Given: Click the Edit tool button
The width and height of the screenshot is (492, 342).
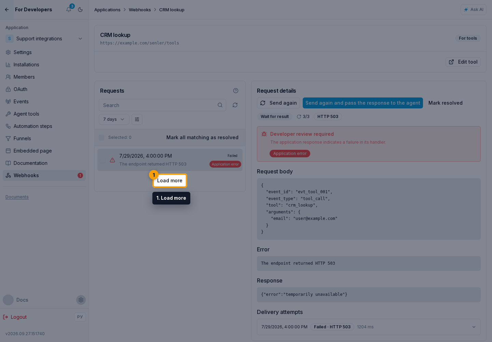Looking at the screenshot, I should [x=463, y=62].
